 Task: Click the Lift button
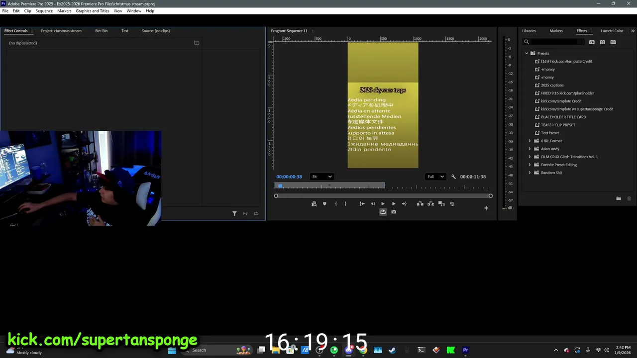coord(420,204)
